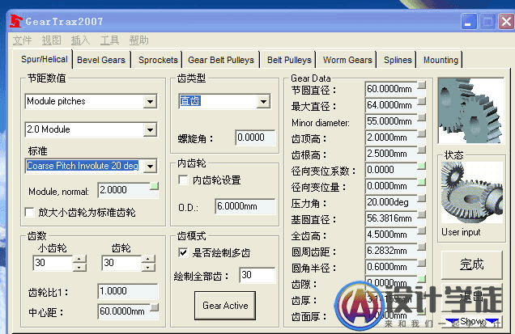Click the 螺旋角 input field

point(255,137)
